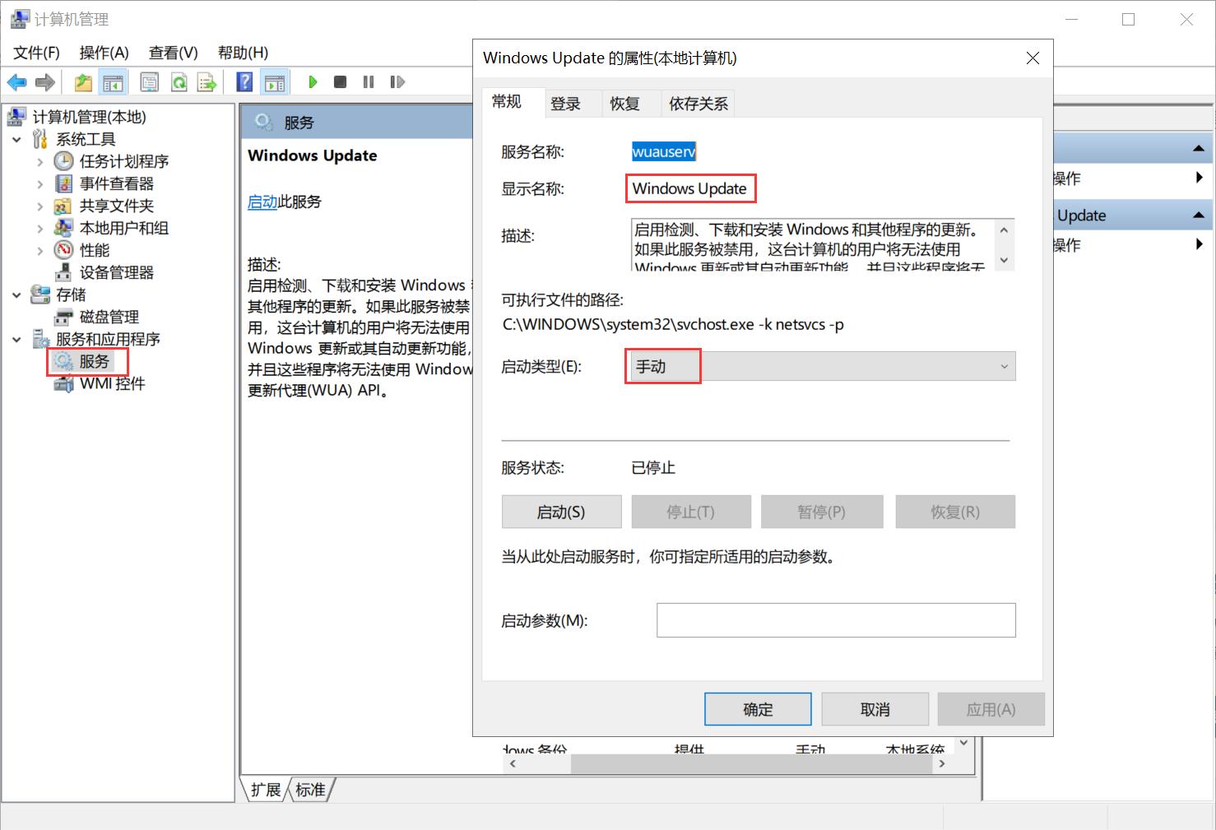This screenshot has height=830, width=1216.
Task: Click the 启动此服务 link
Action: (x=262, y=202)
